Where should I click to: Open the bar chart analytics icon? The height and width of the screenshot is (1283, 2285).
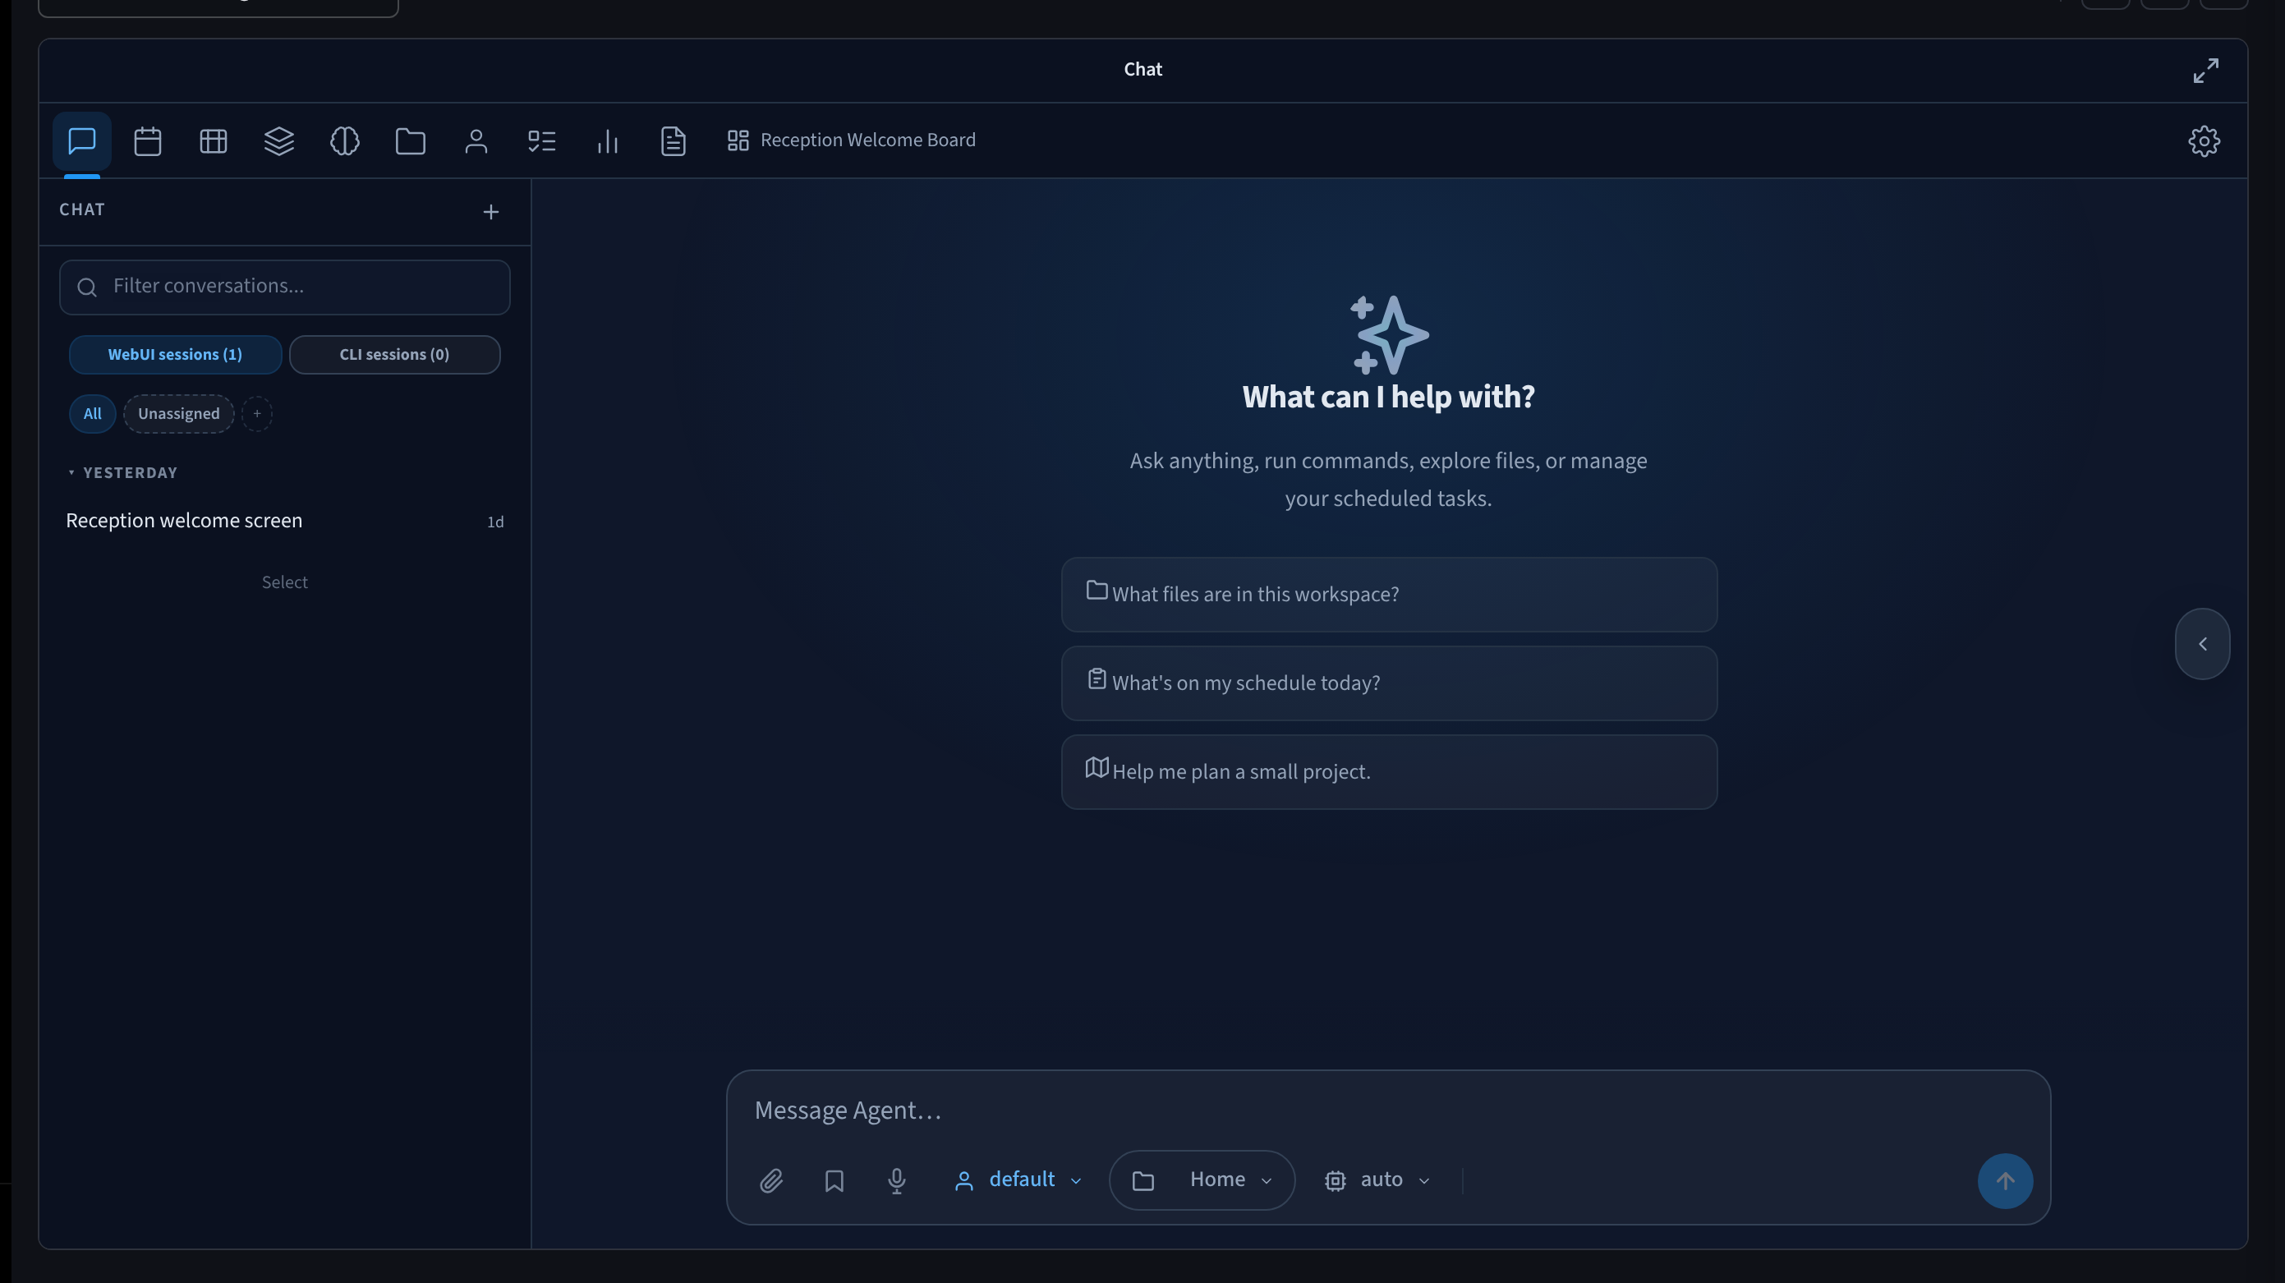[x=607, y=140]
